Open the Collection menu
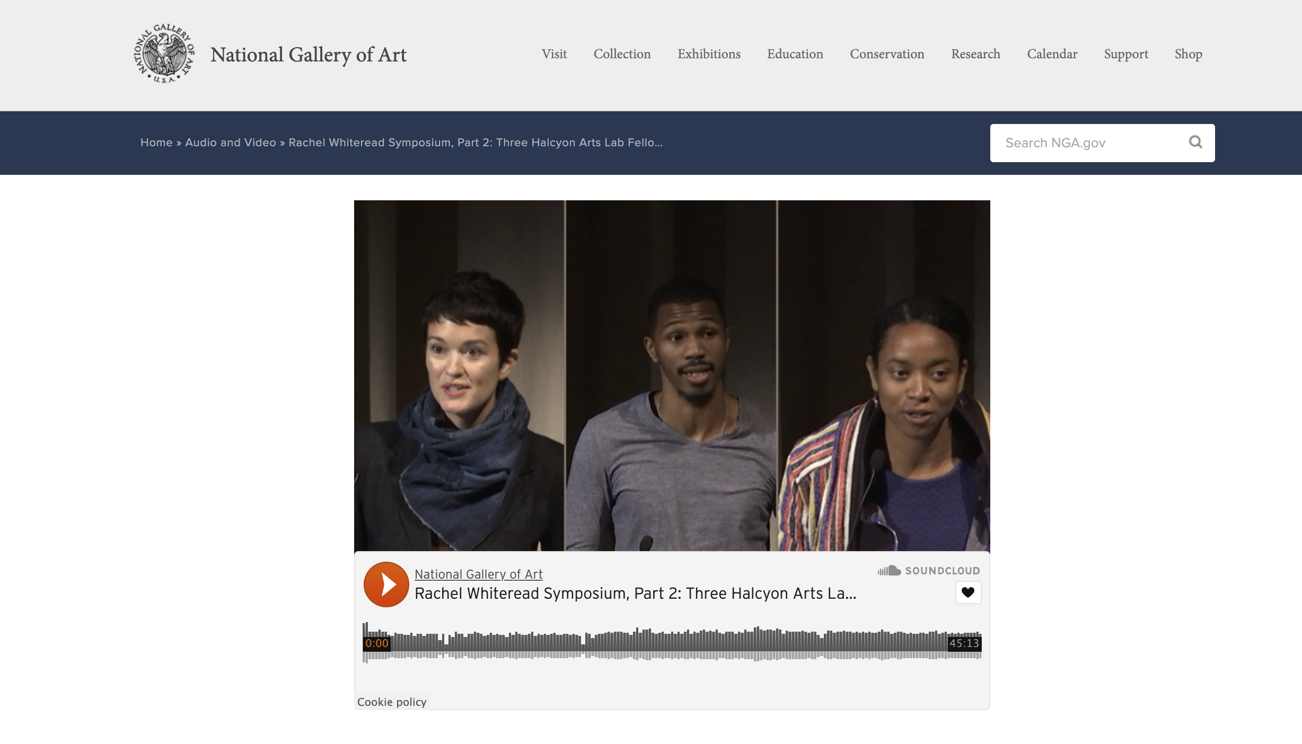Viewport: 1302px width, 744px height. point(622,54)
